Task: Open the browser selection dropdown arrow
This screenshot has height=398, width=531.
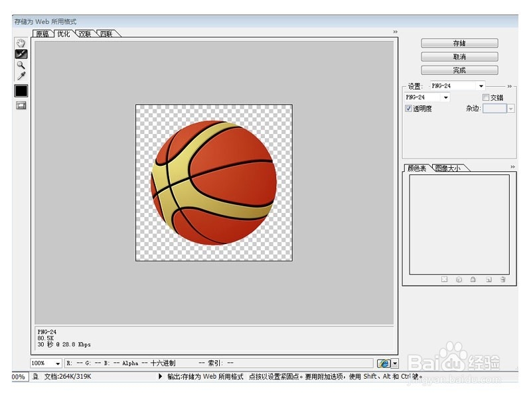Action: coord(395,364)
